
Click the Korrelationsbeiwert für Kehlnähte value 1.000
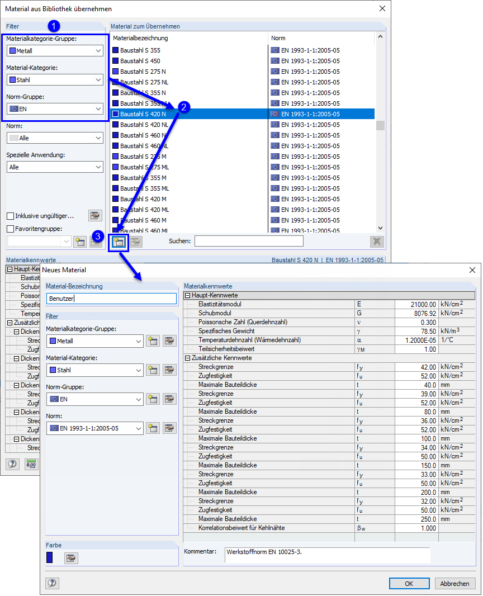click(417, 528)
